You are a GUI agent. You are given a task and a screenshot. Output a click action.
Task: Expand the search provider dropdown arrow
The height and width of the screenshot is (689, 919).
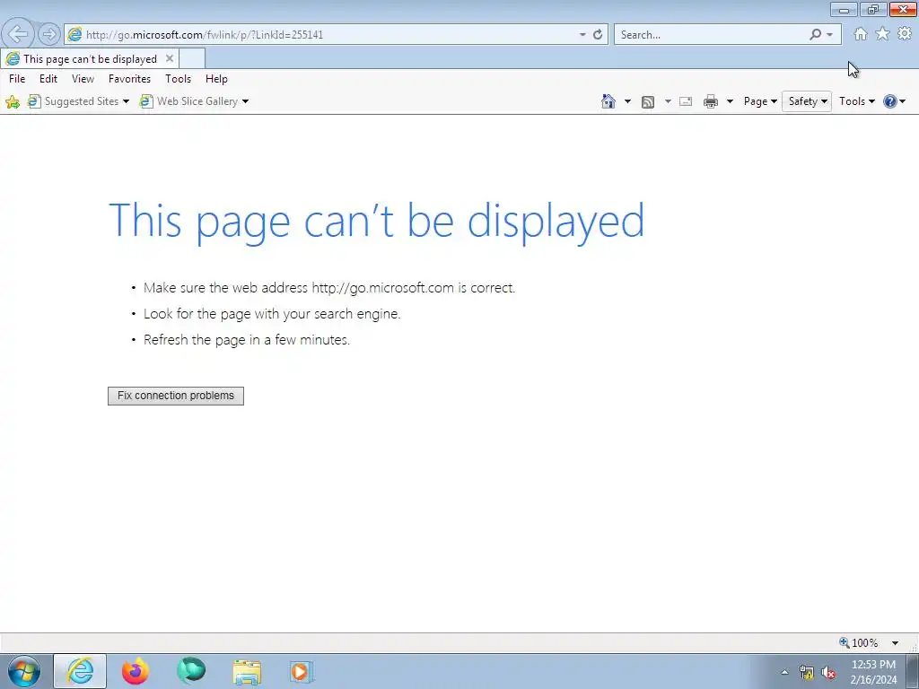point(829,35)
